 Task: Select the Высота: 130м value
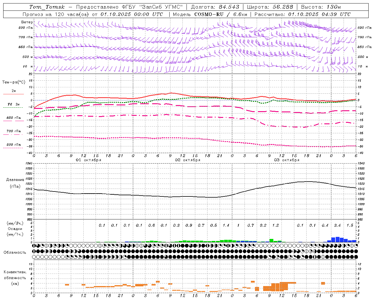pos(321,7)
